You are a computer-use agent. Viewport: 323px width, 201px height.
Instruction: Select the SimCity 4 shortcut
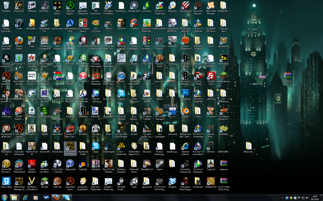[x=96, y=166]
